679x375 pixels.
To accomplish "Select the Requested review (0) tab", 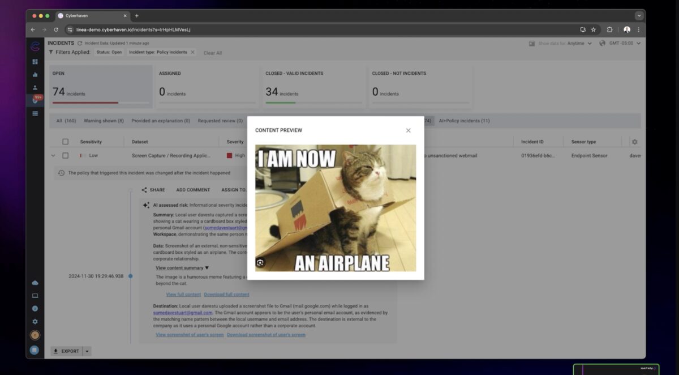I will [x=220, y=121].
